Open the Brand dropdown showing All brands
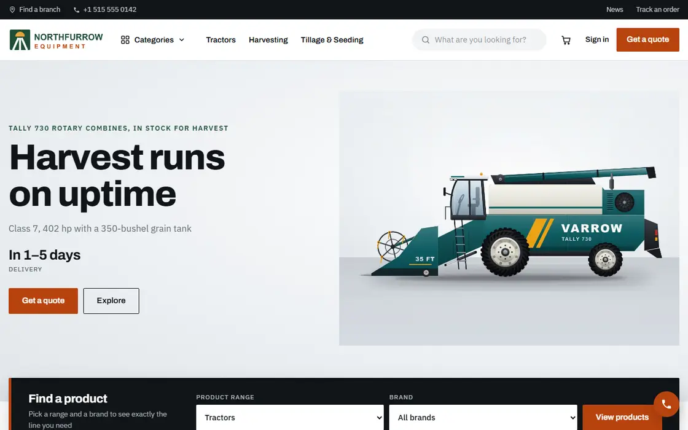Viewport: 688px width, 430px height. pos(483,417)
